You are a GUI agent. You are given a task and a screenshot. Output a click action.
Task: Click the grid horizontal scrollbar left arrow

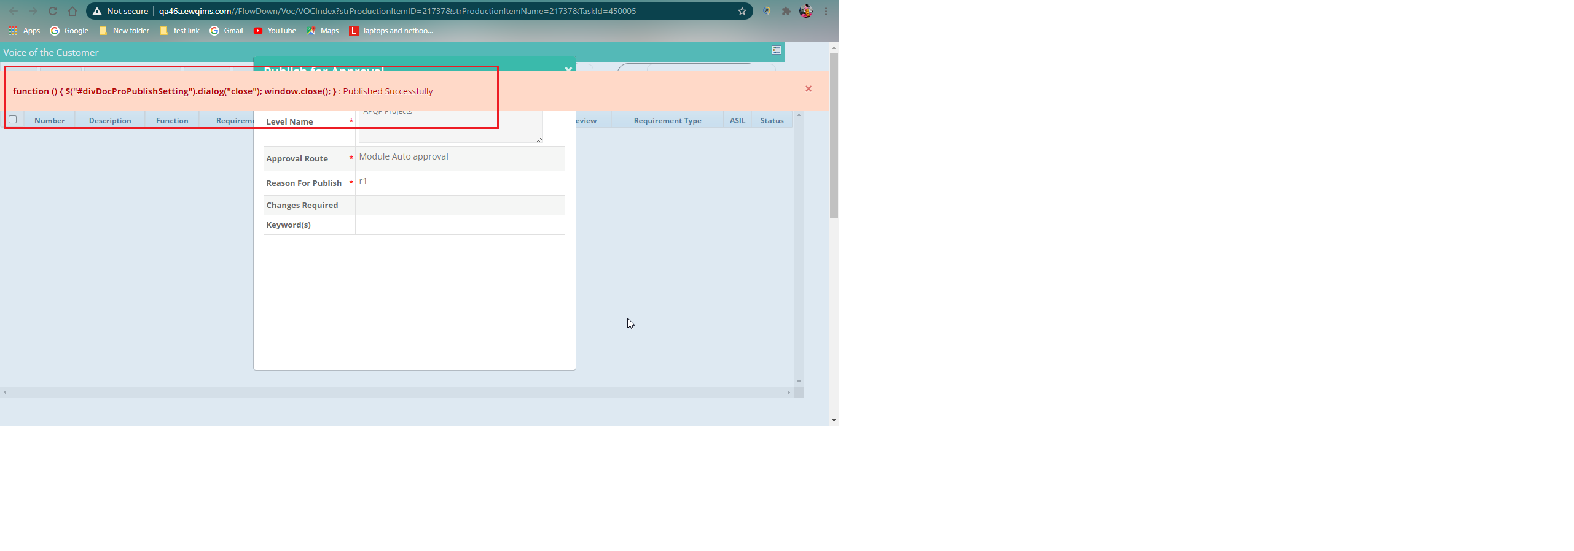click(x=5, y=392)
